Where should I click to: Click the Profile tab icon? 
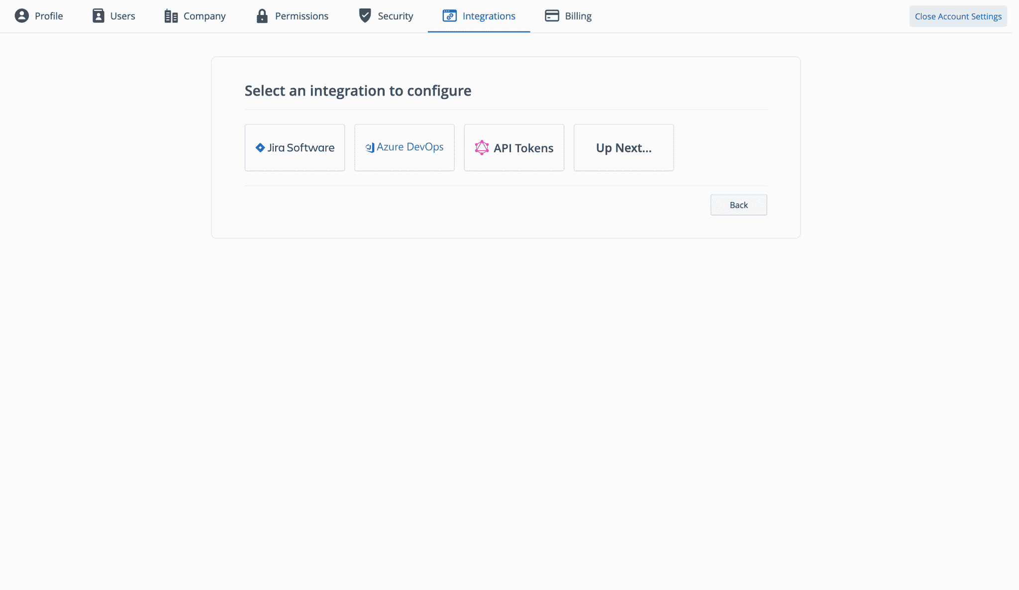20,15
